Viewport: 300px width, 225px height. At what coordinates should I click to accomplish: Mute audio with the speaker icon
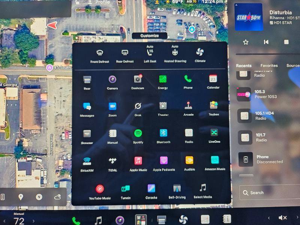click(283, 218)
